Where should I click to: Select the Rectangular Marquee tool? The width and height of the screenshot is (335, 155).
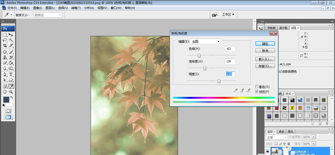tap(5, 35)
